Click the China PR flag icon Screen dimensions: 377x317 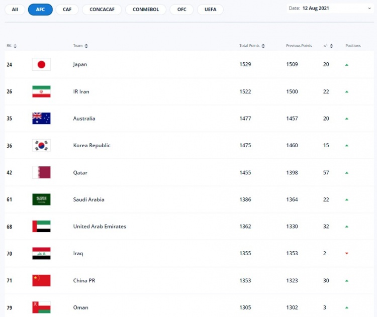[x=41, y=280]
